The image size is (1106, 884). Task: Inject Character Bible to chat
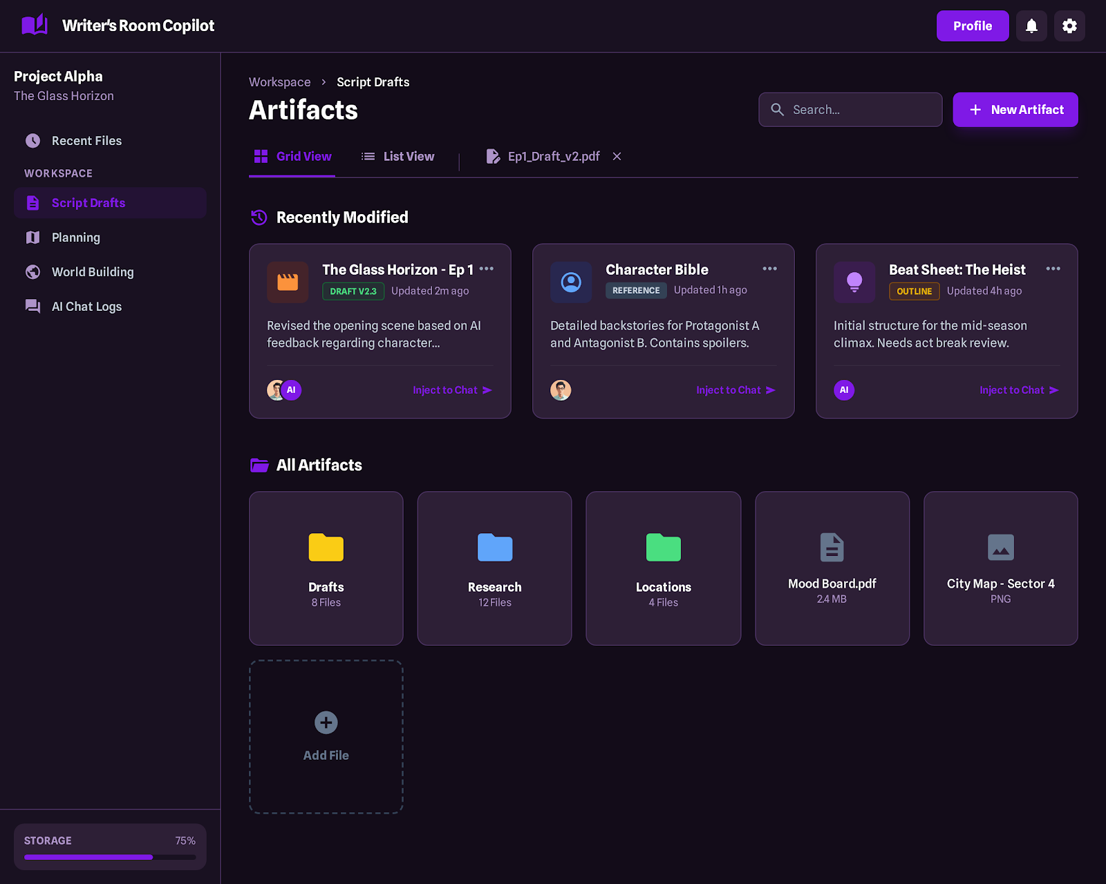click(x=735, y=390)
